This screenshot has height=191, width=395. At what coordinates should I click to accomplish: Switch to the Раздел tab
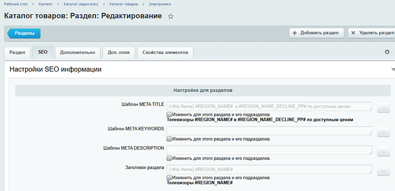click(x=17, y=53)
